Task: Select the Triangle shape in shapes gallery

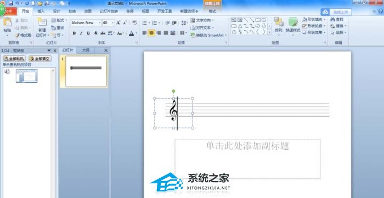Action: (240, 26)
